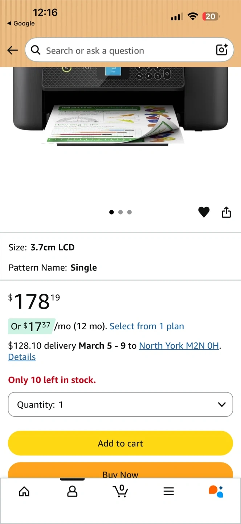Select the second image carousel dot
241x524 pixels.
pyautogui.click(x=120, y=212)
